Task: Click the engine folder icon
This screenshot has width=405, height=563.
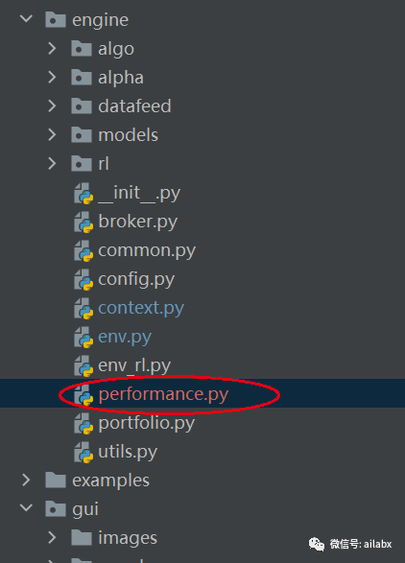Action: pos(56,20)
